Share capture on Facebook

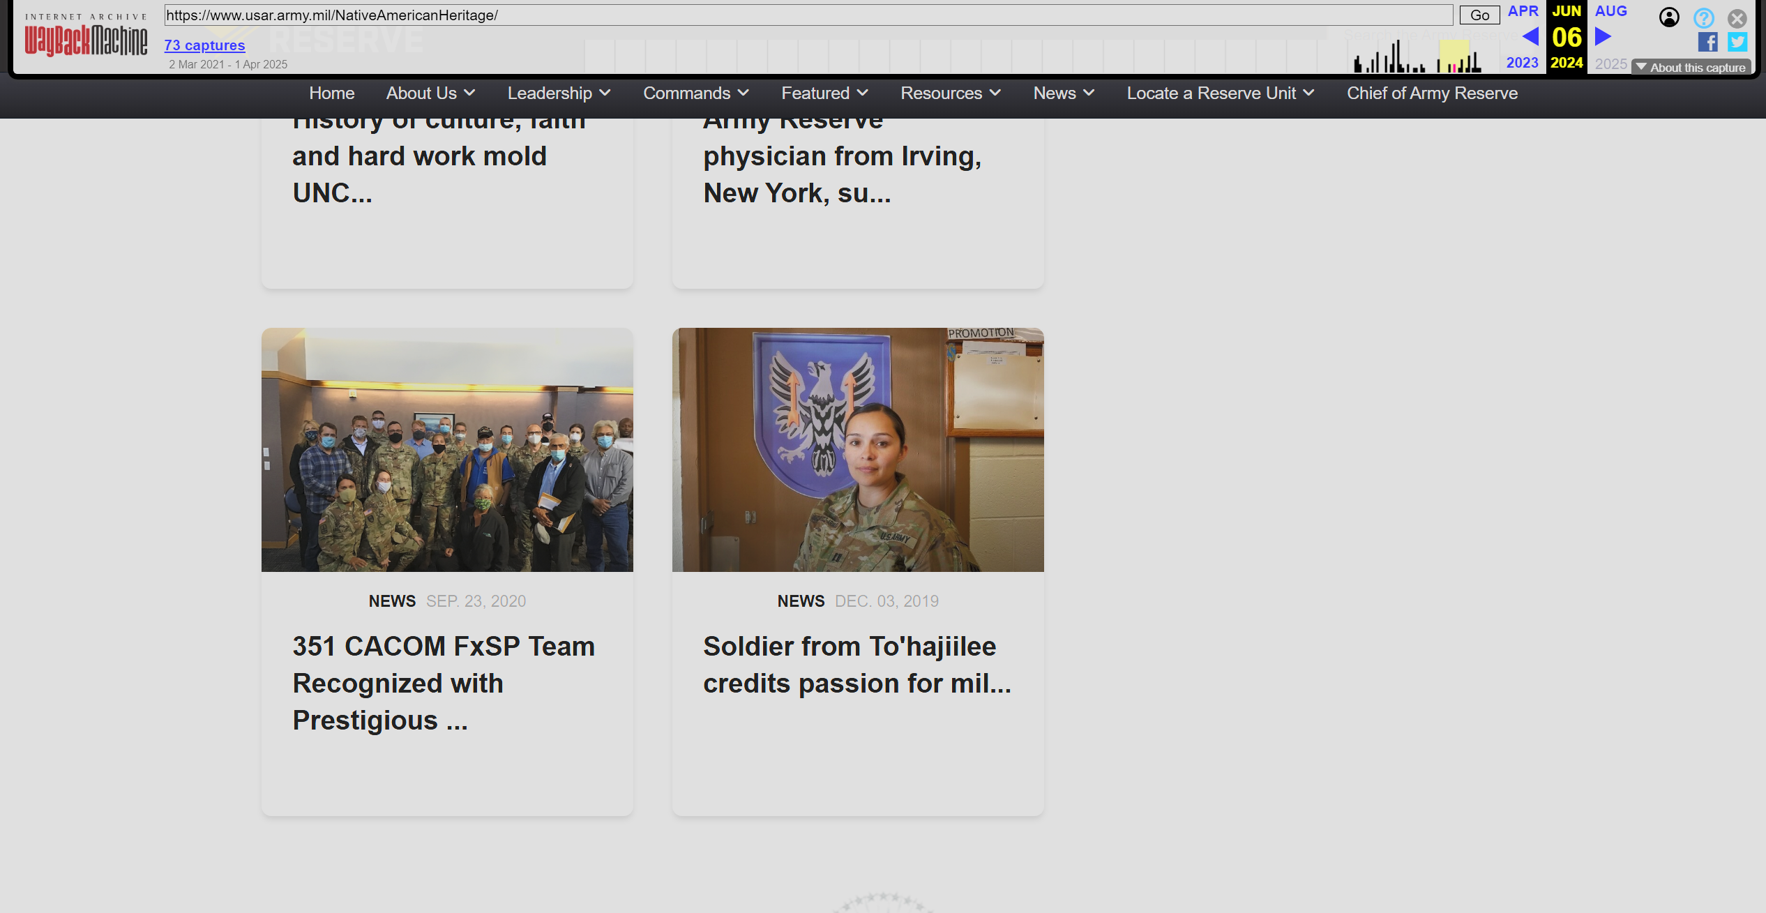(x=1707, y=42)
